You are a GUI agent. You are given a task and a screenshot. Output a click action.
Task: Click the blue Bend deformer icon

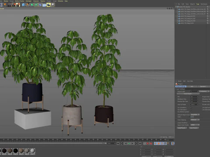pyautogui.click(x=40, y=5)
